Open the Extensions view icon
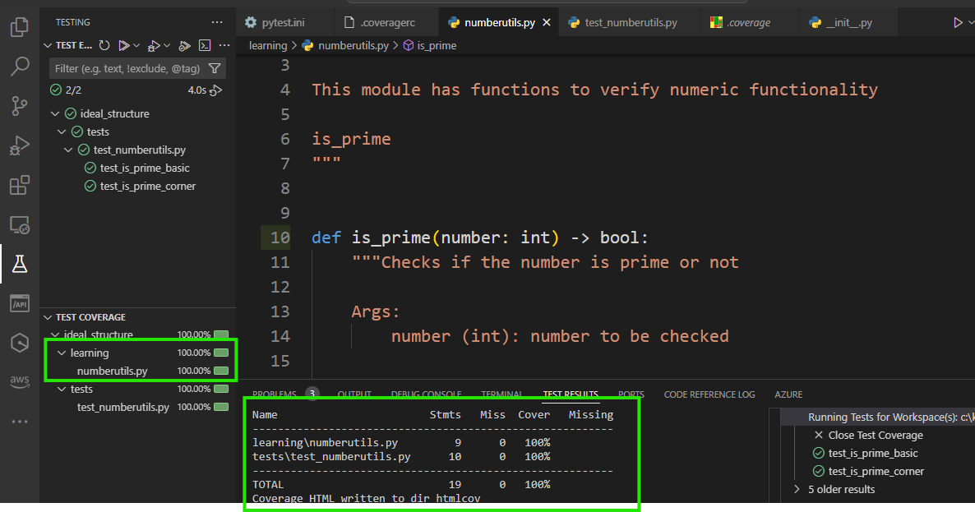 pos(19,185)
